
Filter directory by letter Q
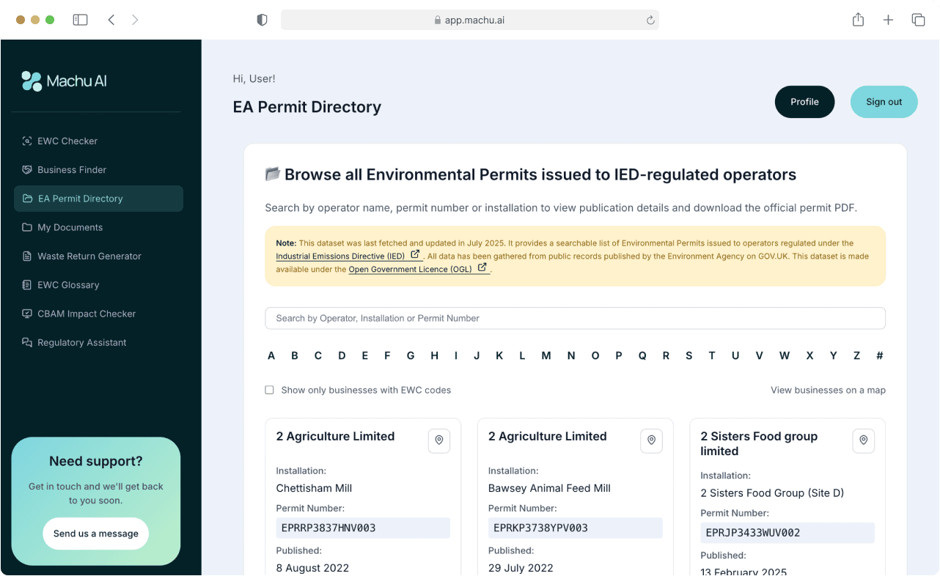642,355
